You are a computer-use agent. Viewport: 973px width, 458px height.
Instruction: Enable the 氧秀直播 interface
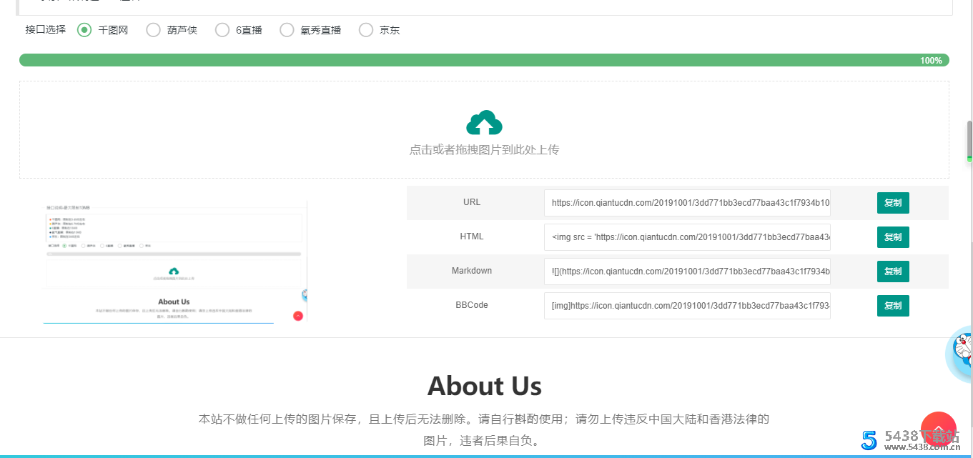287,30
